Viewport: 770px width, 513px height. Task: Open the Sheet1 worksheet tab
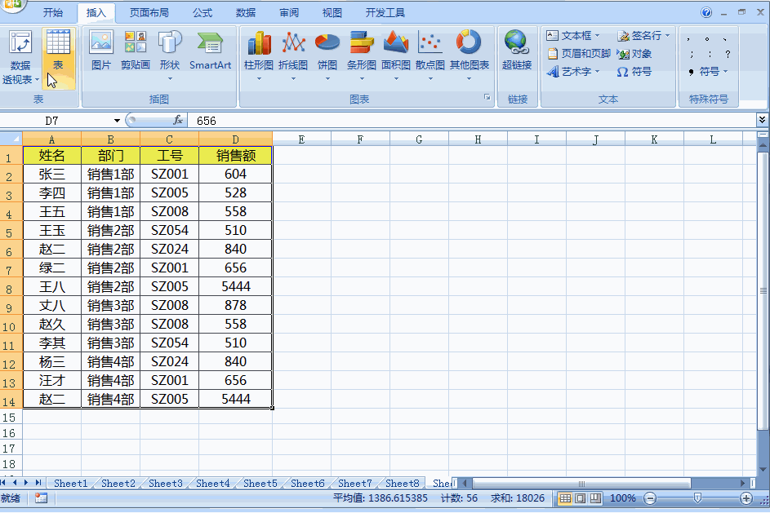(x=71, y=484)
